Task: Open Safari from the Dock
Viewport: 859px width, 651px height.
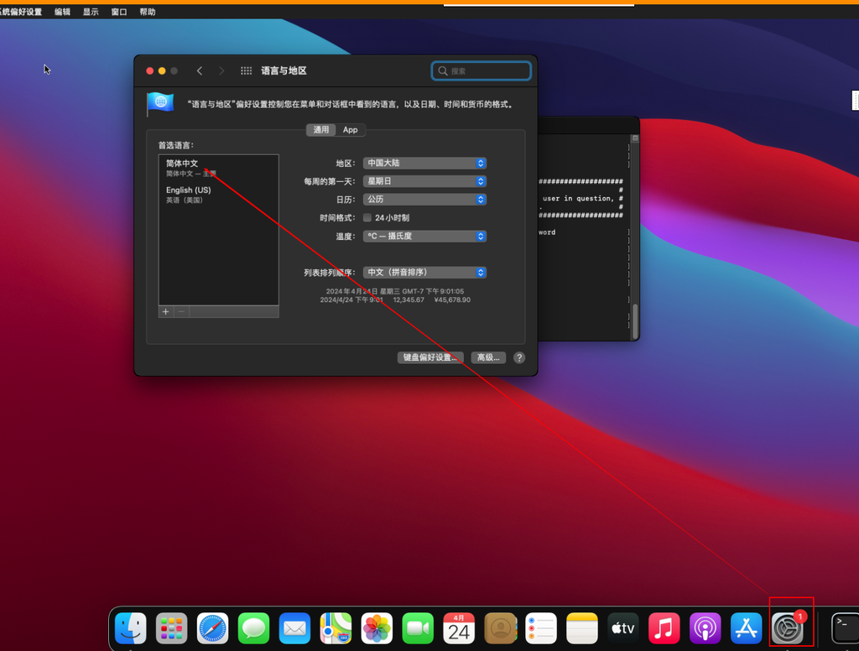Action: pyautogui.click(x=212, y=628)
